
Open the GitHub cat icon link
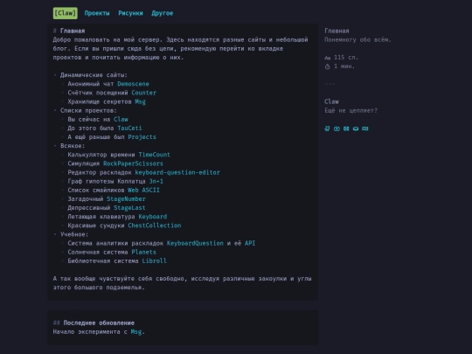(x=327, y=128)
